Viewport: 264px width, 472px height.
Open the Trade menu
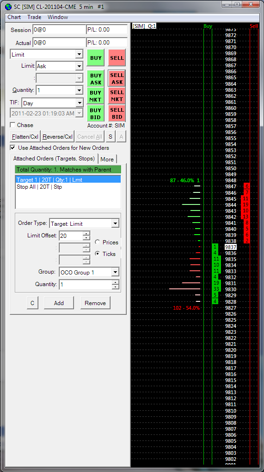click(x=34, y=17)
